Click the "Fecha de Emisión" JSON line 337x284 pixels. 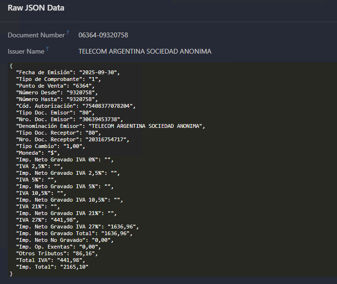[x=67, y=72]
